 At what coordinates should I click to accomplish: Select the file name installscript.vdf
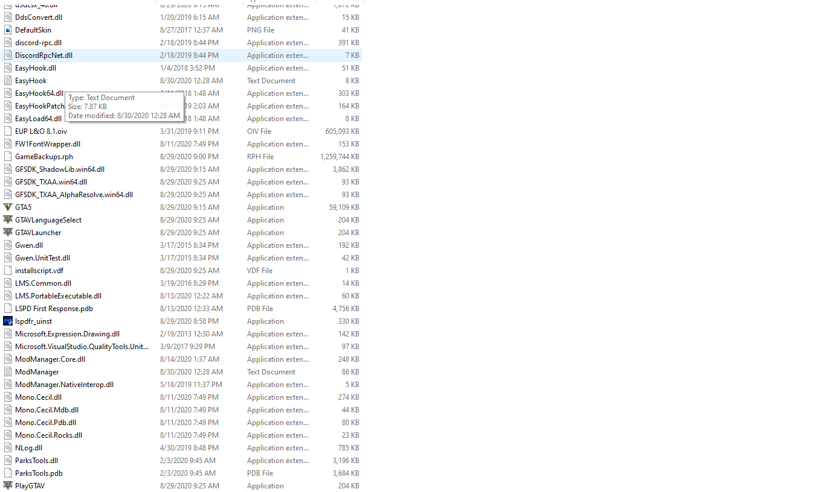pyautogui.click(x=39, y=271)
